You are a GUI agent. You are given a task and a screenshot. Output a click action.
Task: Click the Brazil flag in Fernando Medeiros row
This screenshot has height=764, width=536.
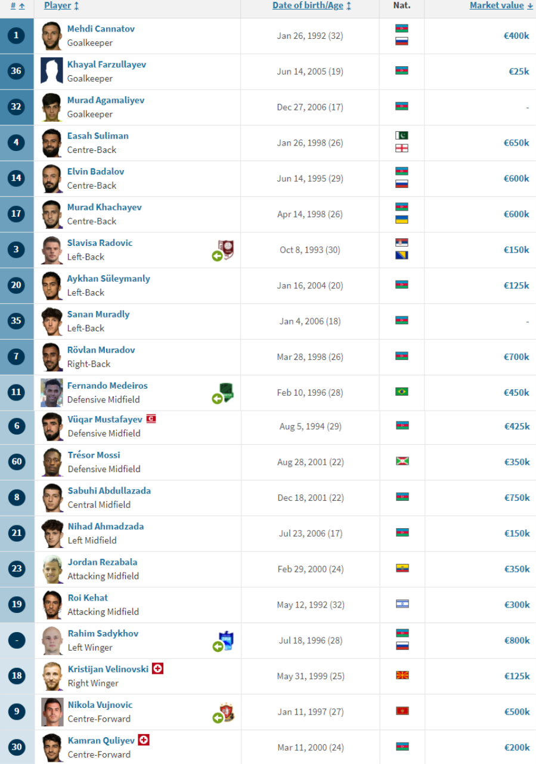pos(402,392)
